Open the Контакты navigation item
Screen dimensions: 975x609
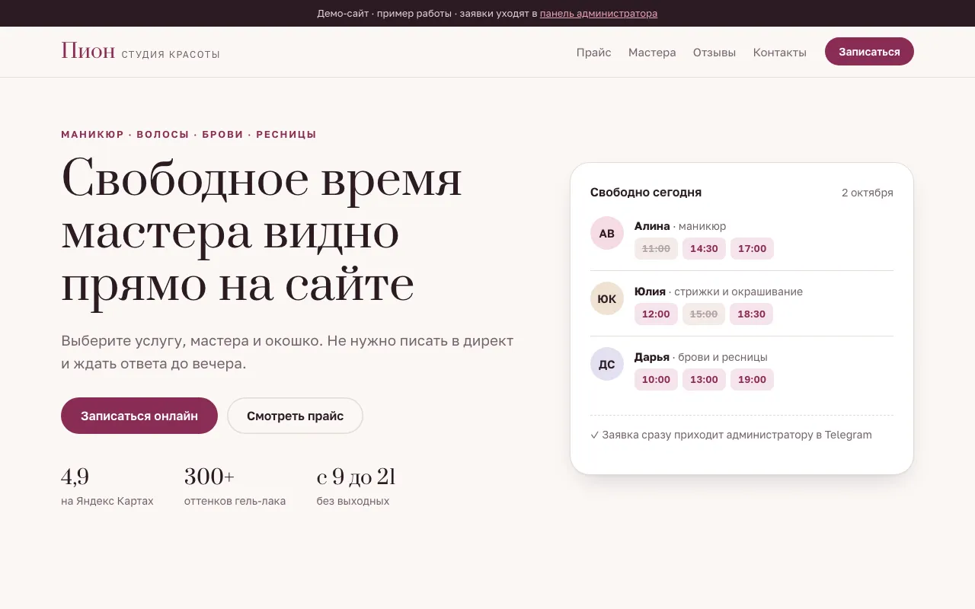click(x=780, y=53)
